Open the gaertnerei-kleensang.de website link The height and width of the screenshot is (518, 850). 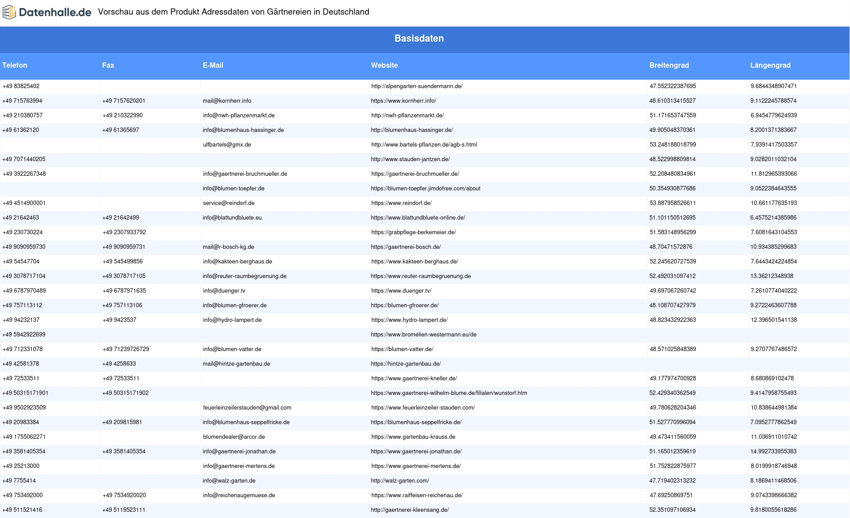point(410,510)
